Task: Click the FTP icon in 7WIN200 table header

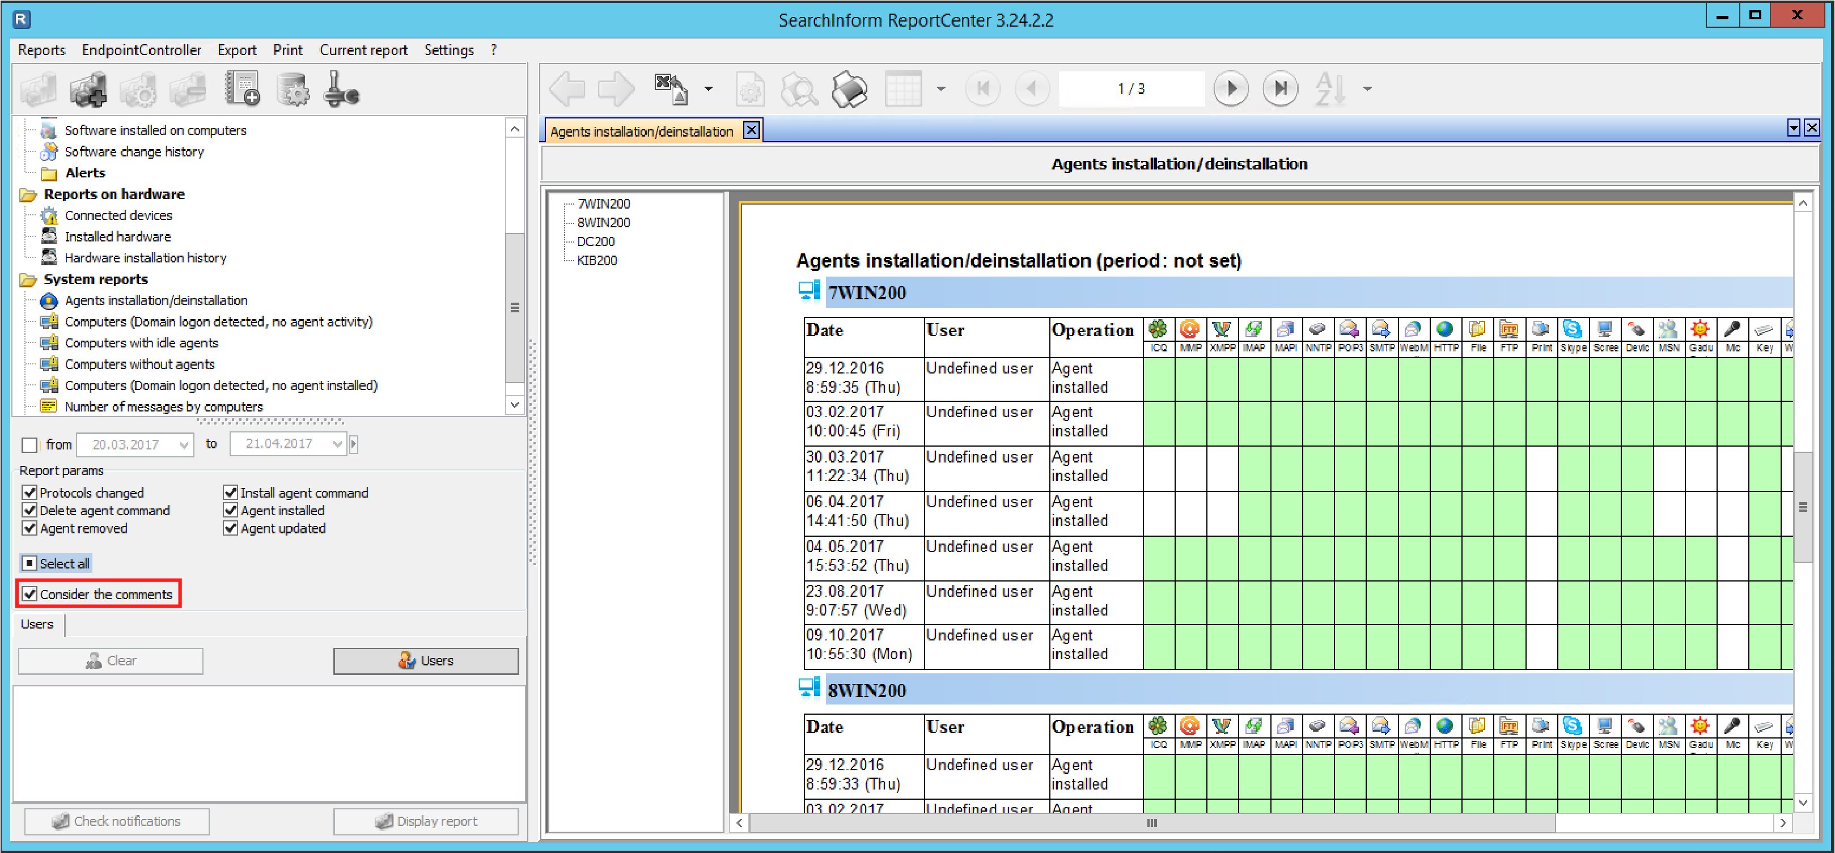Action: click(x=1508, y=330)
